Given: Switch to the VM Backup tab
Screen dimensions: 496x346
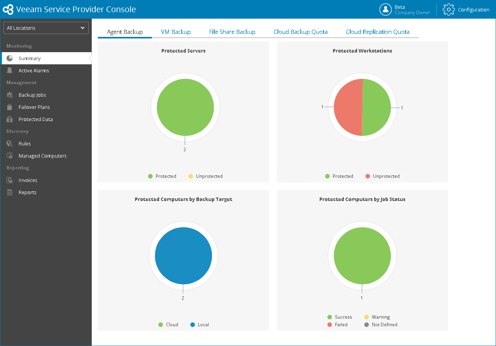Looking at the screenshot, I should pos(176,32).
